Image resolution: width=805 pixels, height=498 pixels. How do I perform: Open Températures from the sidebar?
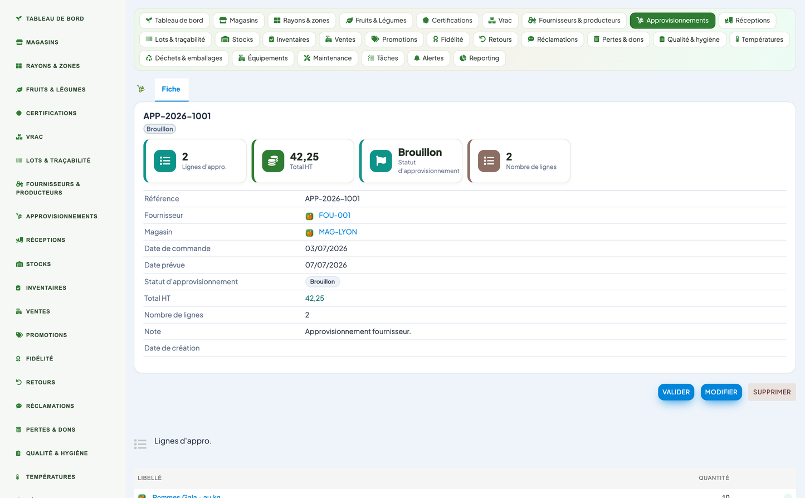click(x=51, y=477)
